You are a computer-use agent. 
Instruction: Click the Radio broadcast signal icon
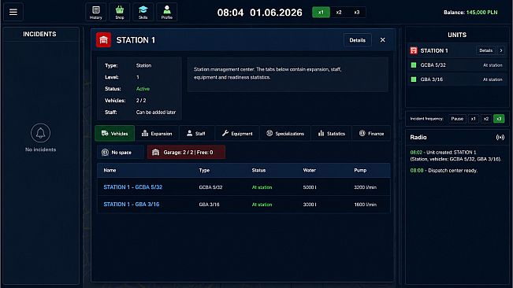point(500,138)
